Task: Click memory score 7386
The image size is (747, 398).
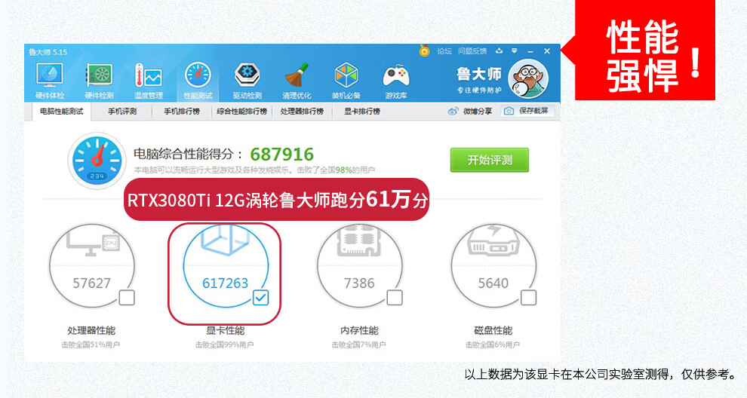Action: pos(359,283)
